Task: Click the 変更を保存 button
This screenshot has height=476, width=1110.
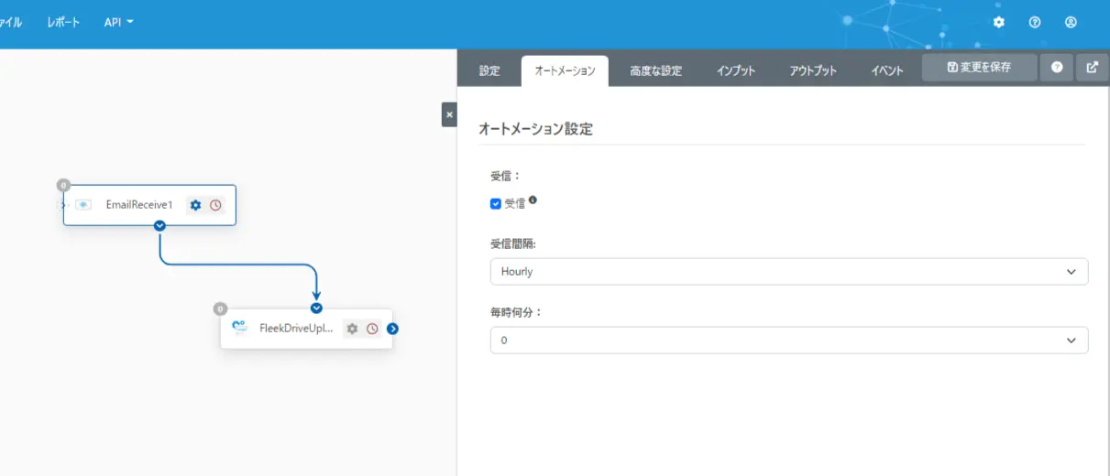Action: (x=980, y=68)
